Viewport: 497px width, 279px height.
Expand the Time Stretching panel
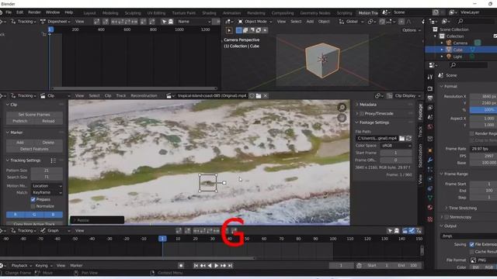point(463,208)
